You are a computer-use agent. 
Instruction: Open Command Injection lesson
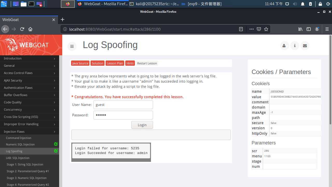click(18, 138)
